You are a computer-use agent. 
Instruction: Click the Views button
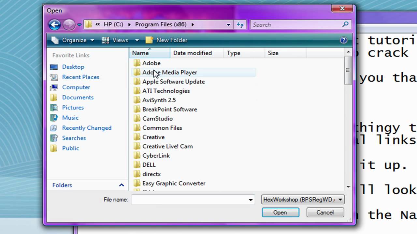(115, 40)
